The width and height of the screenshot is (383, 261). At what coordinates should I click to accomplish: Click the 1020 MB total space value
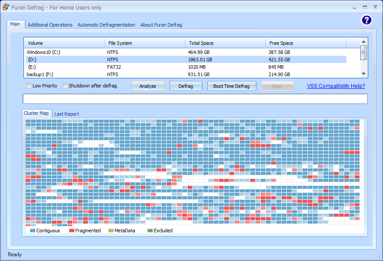(197, 67)
